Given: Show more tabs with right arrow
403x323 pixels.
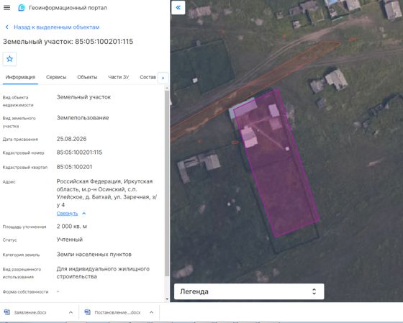Looking at the screenshot, I should point(163,78).
